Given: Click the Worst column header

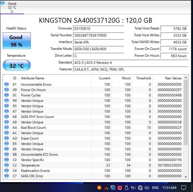Looking at the screenshot, I should [122, 78].
